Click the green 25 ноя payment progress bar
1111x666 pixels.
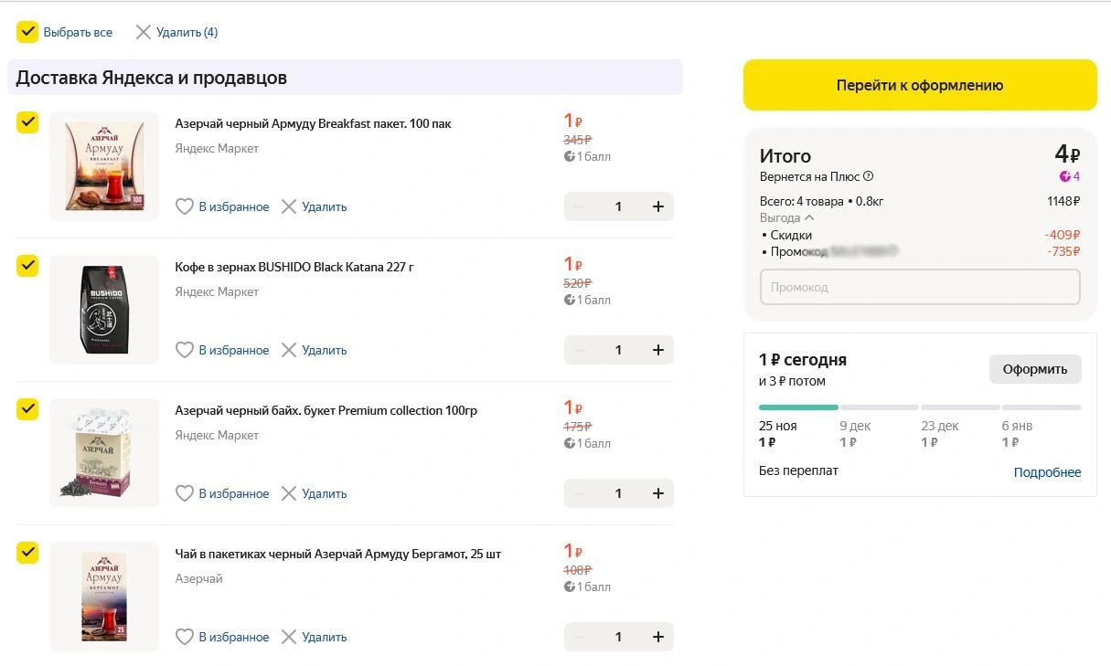[x=798, y=407]
